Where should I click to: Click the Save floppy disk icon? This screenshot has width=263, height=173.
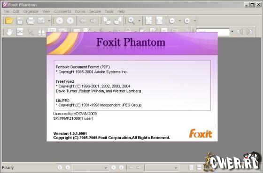tap(20, 21)
